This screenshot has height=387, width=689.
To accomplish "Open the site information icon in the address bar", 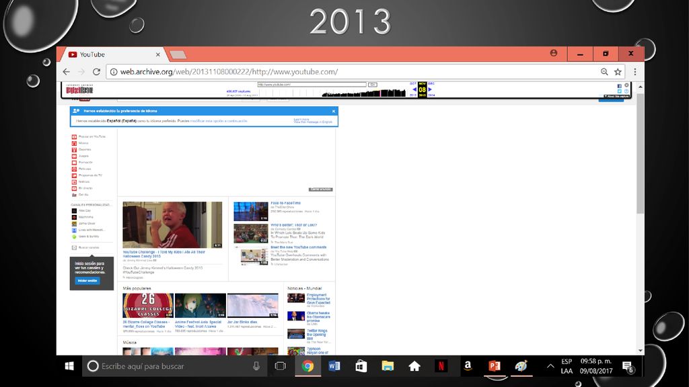I will [113, 72].
